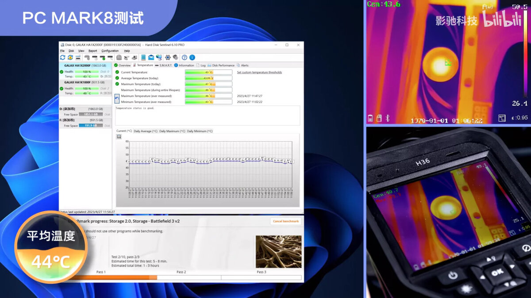Click the Cancel benchmark button
This screenshot has width=531, height=298.
286,221
